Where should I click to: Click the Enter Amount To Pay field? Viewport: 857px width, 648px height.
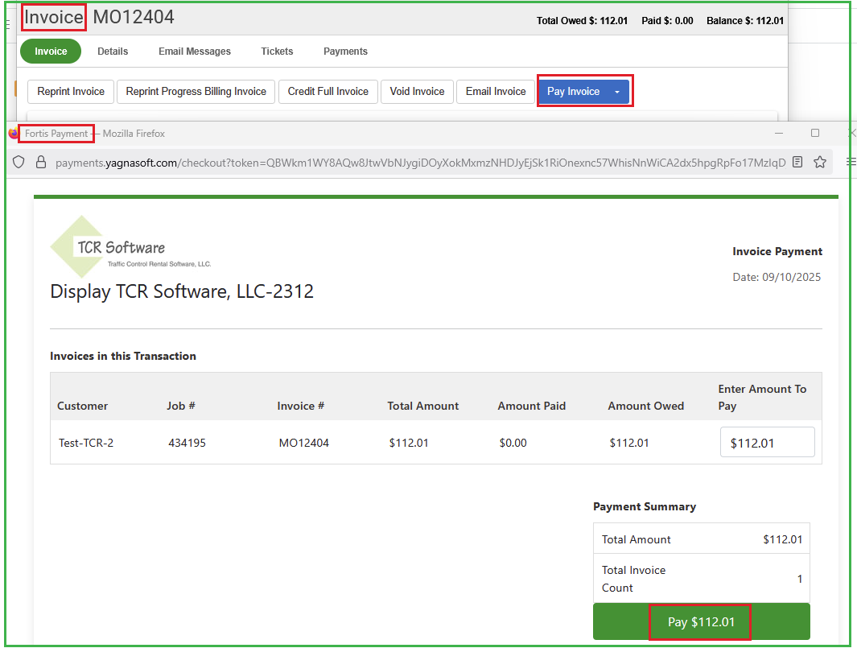click(x=767, y=441)
